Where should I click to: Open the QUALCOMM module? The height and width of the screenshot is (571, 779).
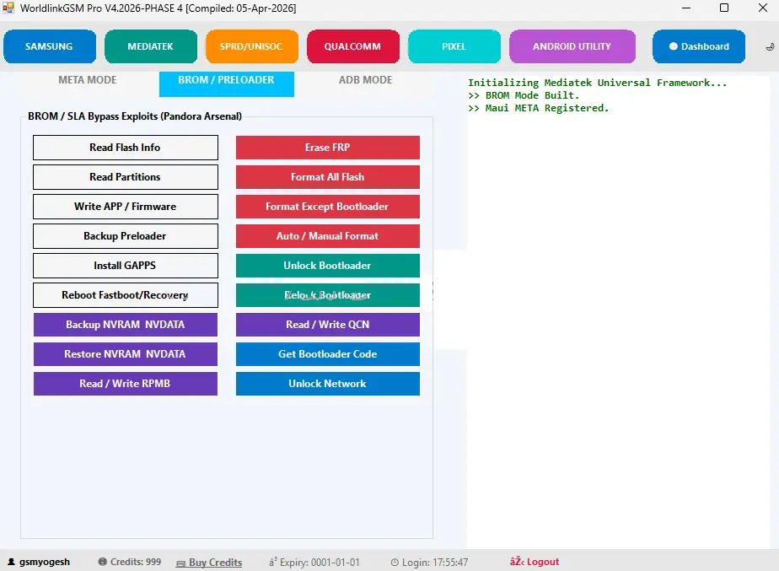click(352, 46)
